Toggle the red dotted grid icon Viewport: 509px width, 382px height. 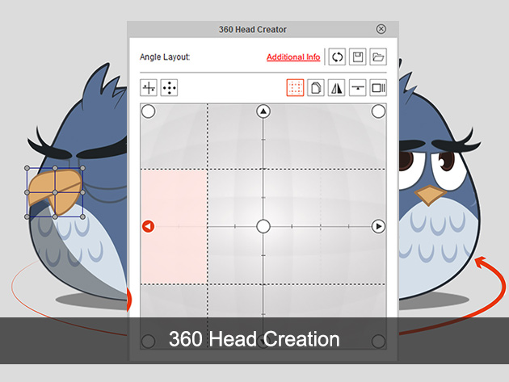coord(295,88)
